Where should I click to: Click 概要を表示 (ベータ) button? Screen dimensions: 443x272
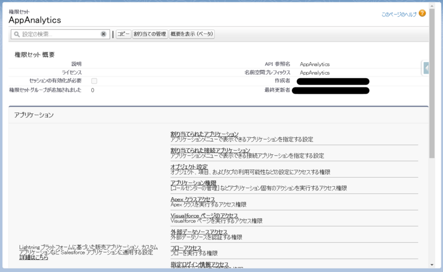pyautogui.click(x=192, y=34)
